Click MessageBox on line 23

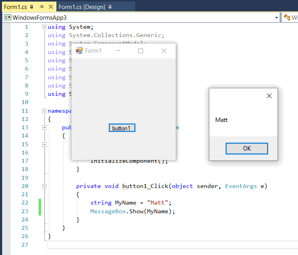tap(108, 211)
